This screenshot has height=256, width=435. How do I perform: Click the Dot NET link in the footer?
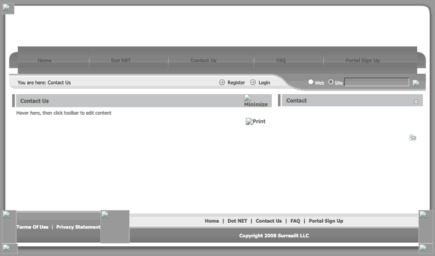click(237, 221)
